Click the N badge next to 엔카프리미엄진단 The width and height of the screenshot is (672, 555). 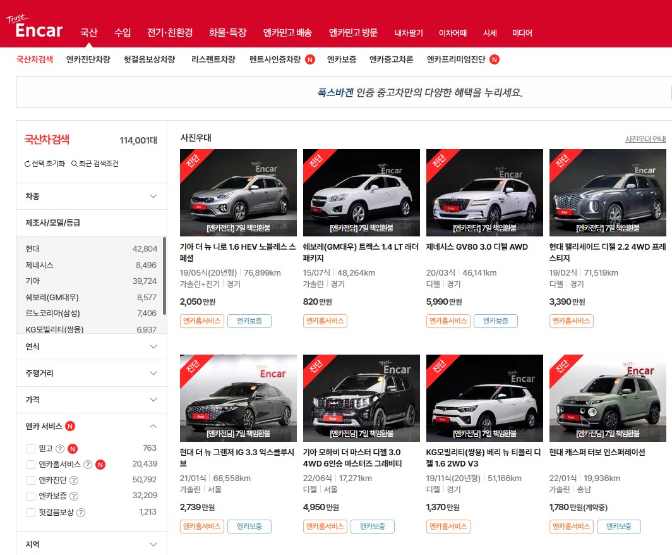point(495,59)
